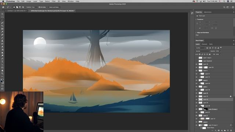Click the Select and Mask button
Image resolution: width=235 pixels, height=132 pixels.
point(54,7)
